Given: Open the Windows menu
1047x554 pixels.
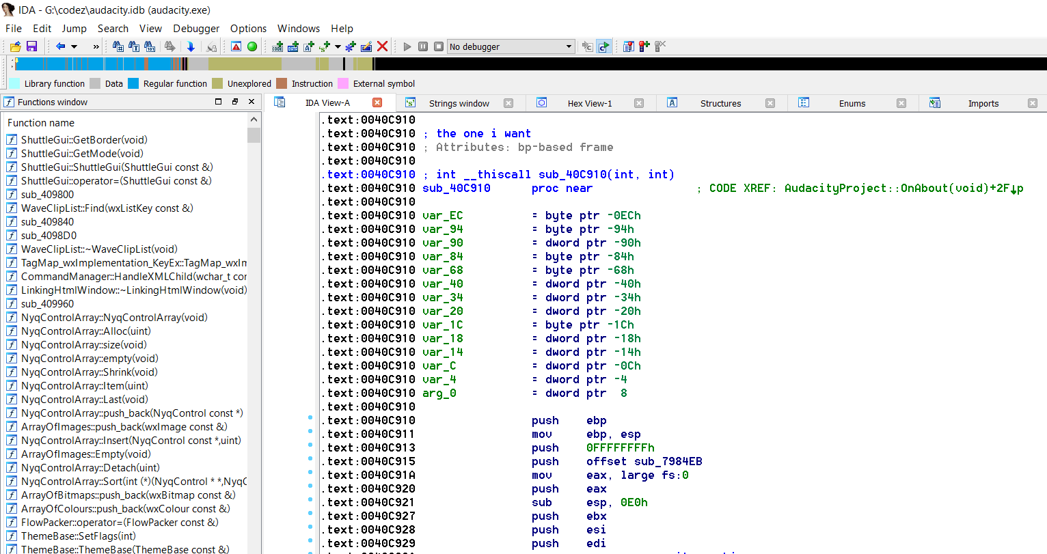Looking at the screenshot, I should point(299,28).
